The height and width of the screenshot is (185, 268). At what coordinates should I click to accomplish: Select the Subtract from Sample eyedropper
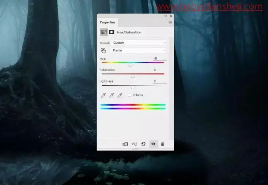click(120, 95)
